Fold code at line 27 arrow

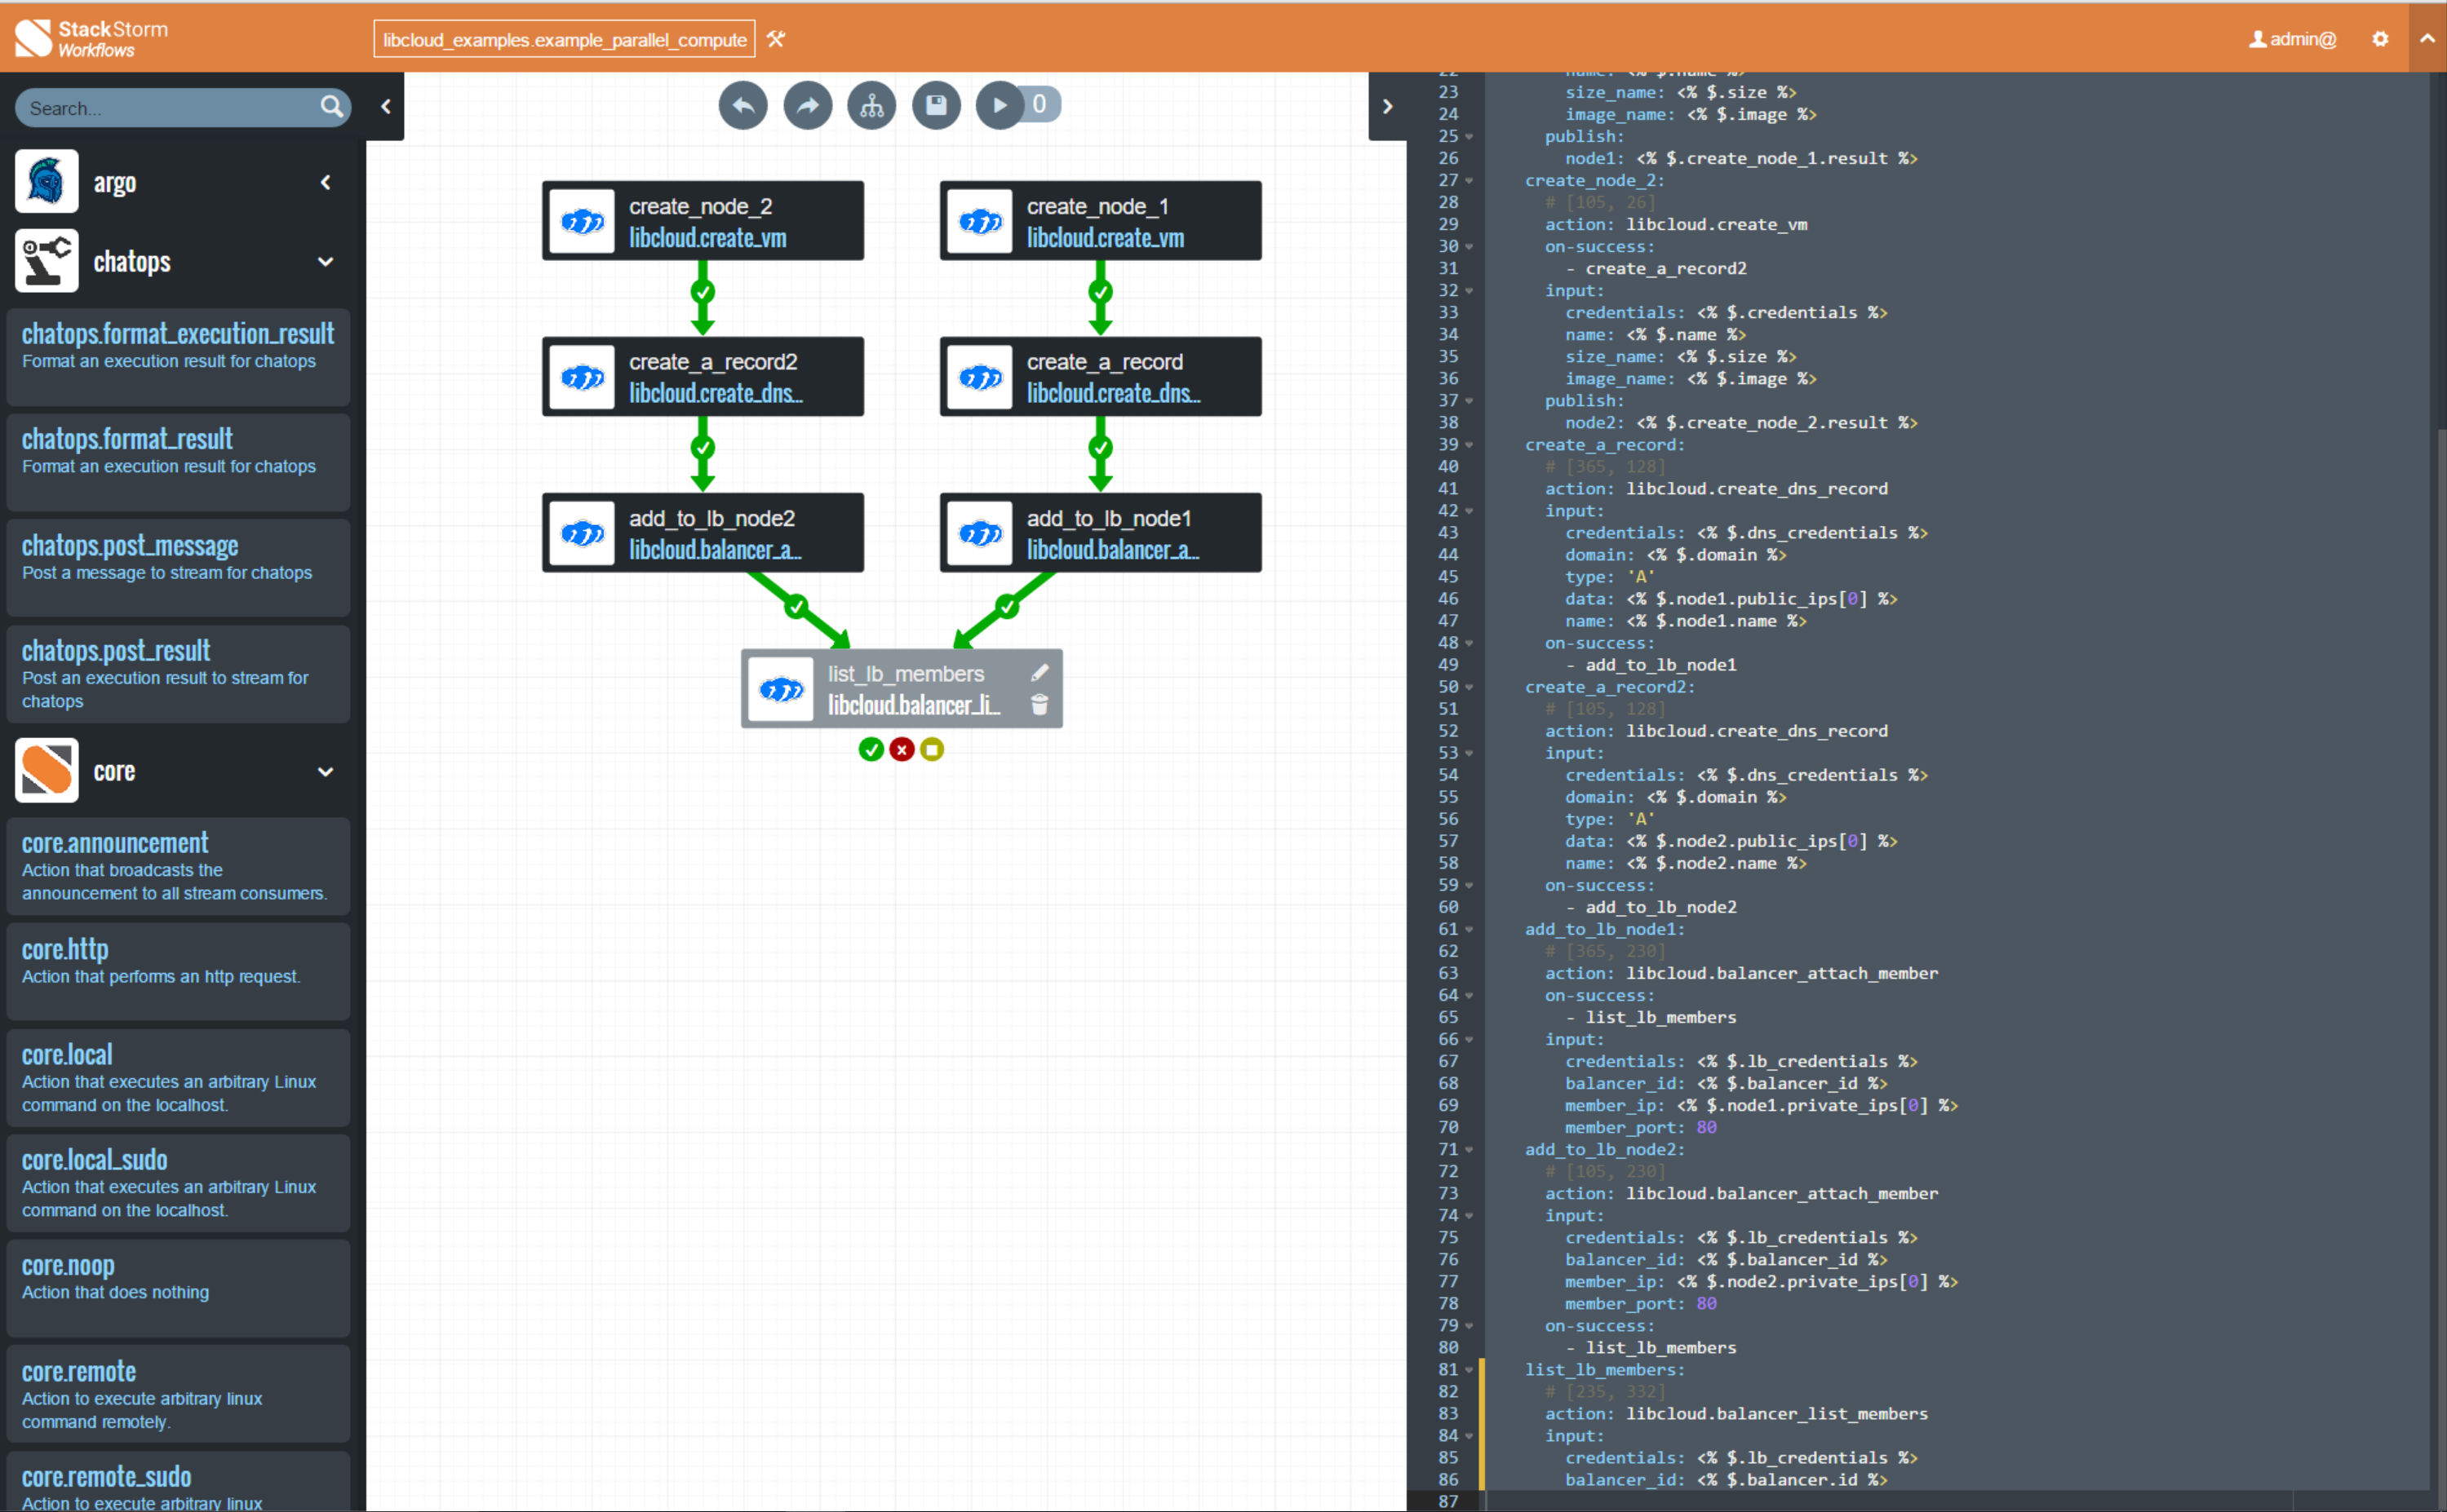(x=1469, y=181)
